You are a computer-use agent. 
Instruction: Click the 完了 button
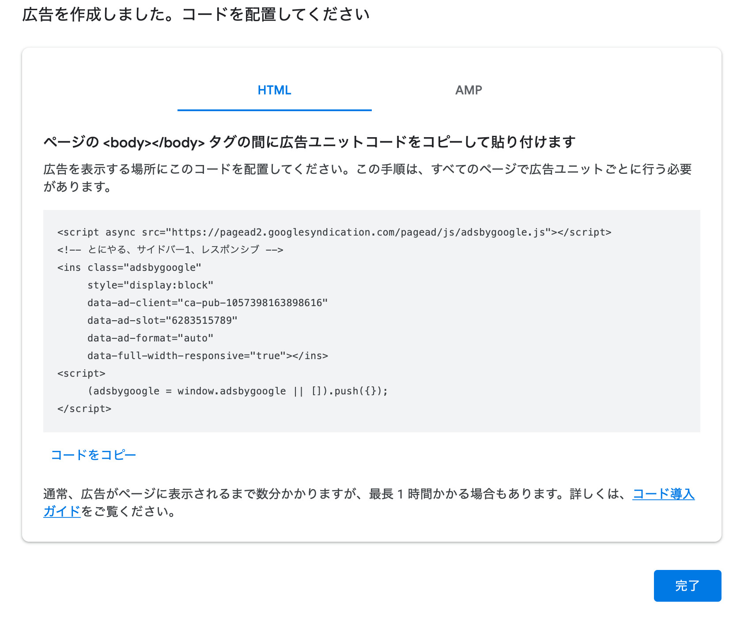tap(688, 586)
